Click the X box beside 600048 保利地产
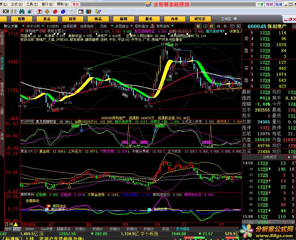Screen dimensions: 296x240 tap(294, 26)
